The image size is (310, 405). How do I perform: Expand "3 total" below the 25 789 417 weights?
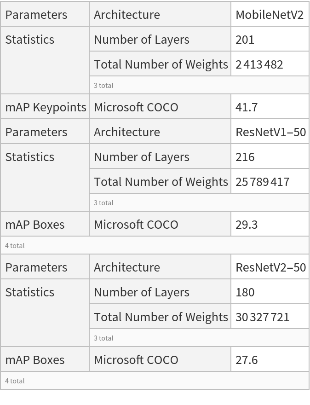[x=103, y=203]
